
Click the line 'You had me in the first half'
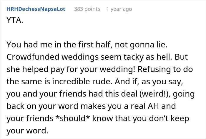58,45
